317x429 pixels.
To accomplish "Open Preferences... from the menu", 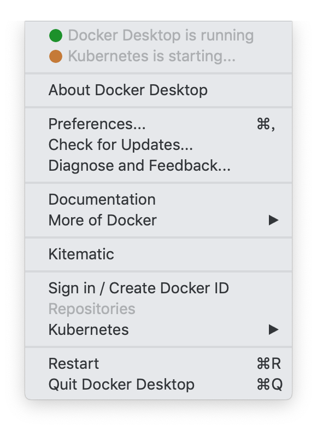I will (158, 124).
